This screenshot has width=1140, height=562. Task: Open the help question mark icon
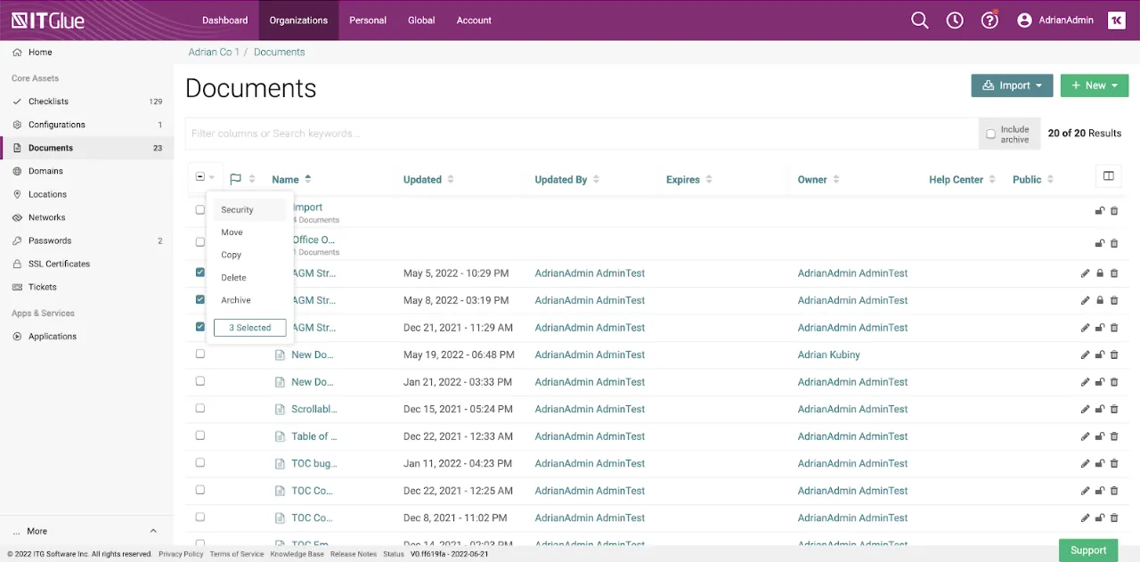(x=989, y=20)
